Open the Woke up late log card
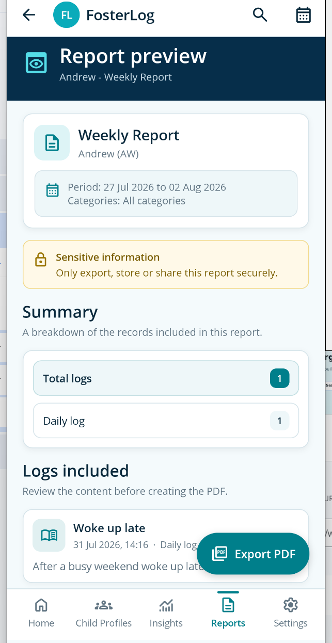332x643 pixels. click(x=166, y=546)
